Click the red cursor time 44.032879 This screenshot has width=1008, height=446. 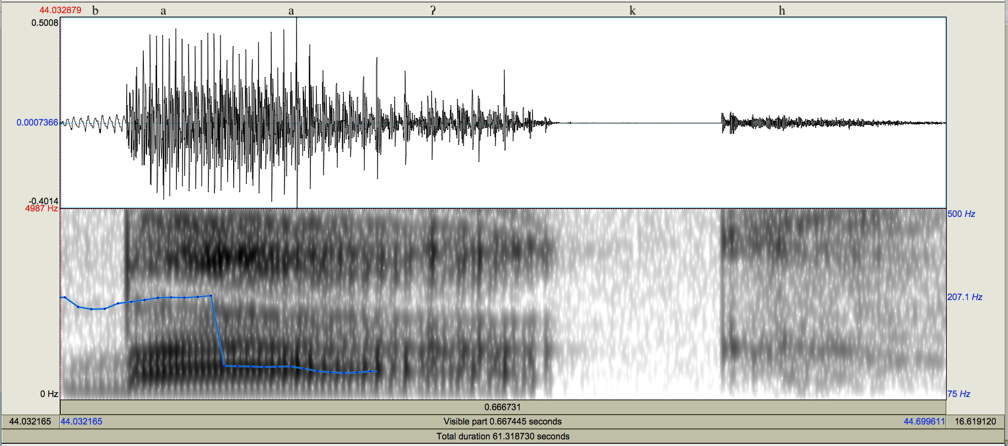60,10
